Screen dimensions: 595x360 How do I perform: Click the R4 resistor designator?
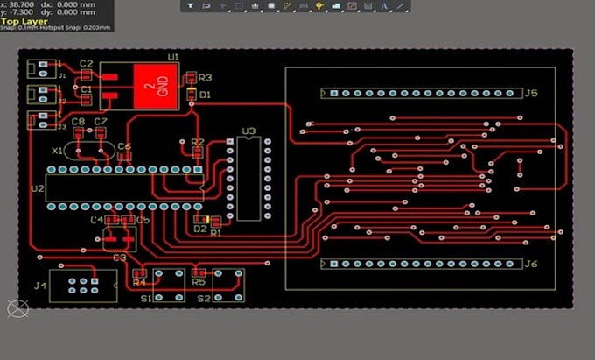pos(139,283)
